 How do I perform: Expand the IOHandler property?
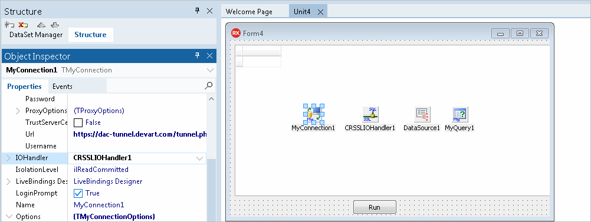(x=9, y=158)
